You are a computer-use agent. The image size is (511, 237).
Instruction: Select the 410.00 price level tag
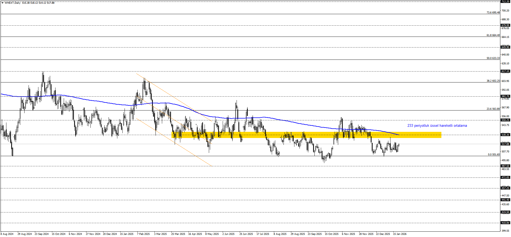pyautogui.click(x=505, y=223)
